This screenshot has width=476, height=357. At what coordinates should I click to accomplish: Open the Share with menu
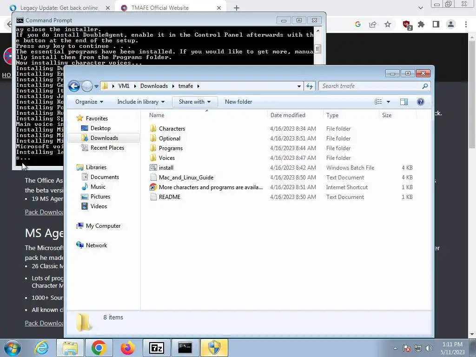(195, 102)
